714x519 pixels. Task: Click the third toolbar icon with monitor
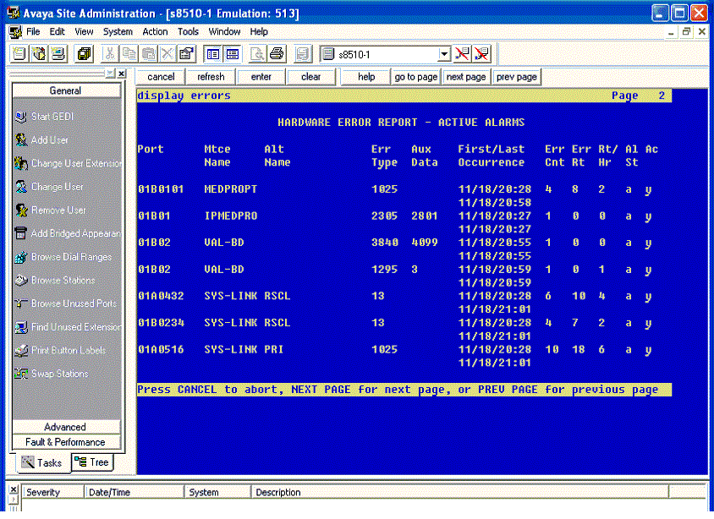[x=58, y=54]
